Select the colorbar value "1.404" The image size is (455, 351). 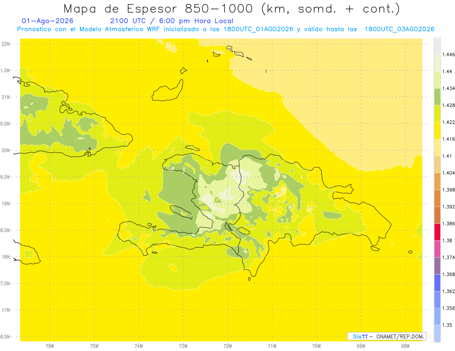pyautogui.click(x=448, y=173)
